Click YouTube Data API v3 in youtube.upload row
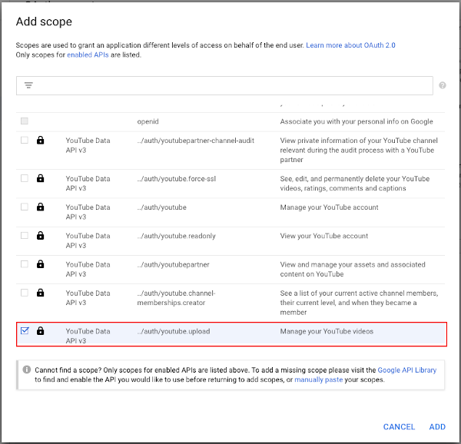461x444 pixels. point(88,336)
